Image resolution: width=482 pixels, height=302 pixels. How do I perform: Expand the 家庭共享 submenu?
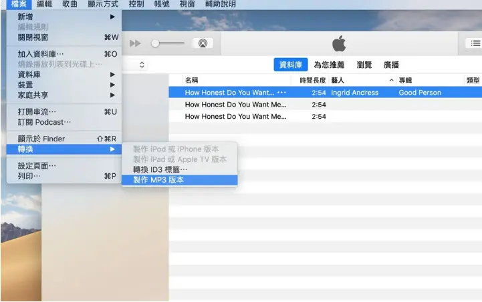(x=64, y=95)
